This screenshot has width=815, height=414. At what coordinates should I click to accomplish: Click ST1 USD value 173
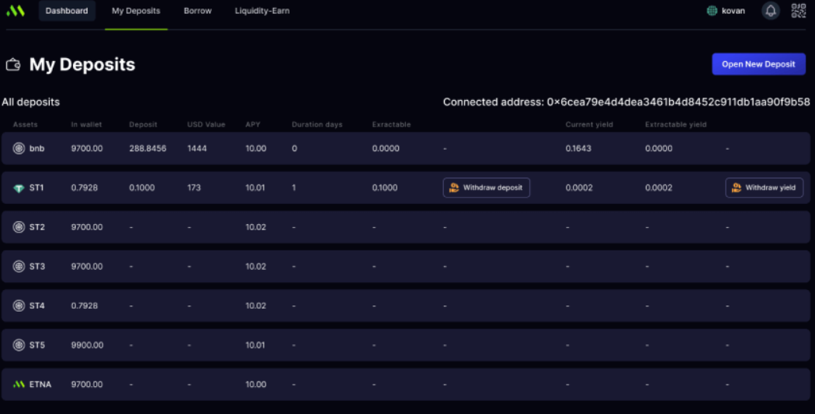coord(194,188)
